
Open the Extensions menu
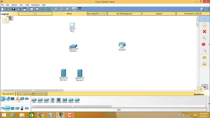click(35, 5)
